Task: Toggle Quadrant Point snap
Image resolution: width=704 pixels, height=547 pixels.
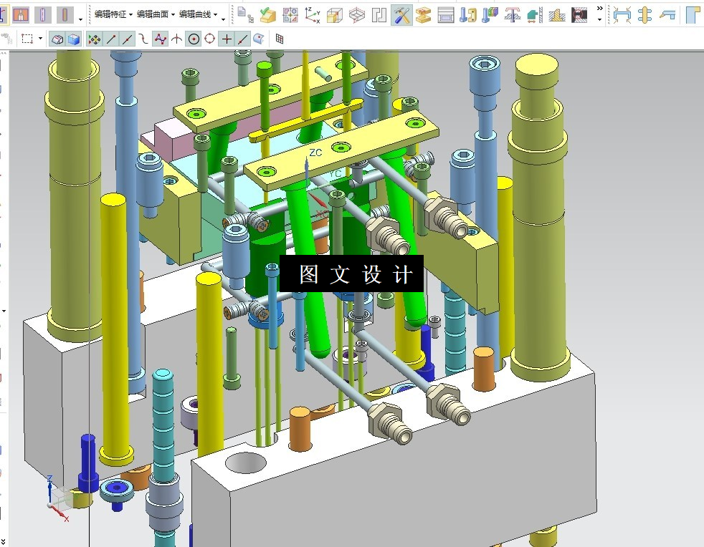Action: tap(209, 39)
